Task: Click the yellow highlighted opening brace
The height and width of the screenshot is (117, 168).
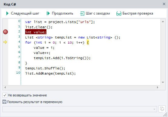Action: (x=88, y=42)
